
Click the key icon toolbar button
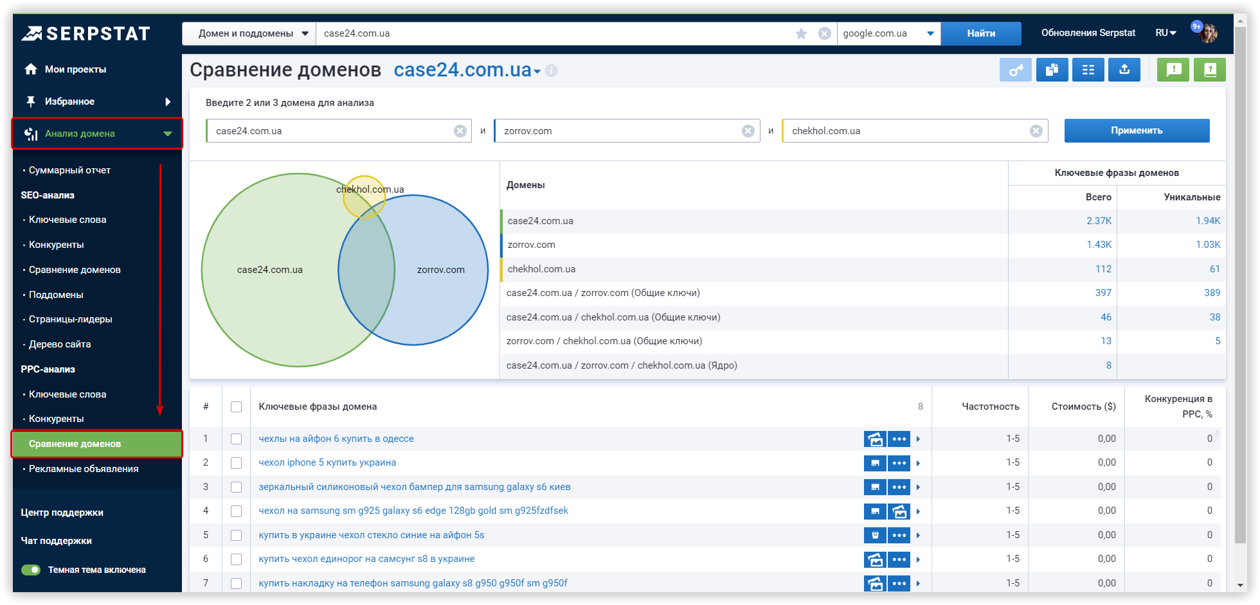(1016, 69)
